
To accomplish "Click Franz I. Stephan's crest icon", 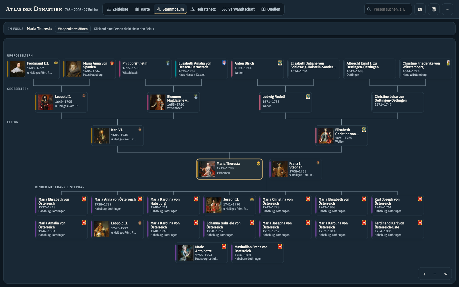I will [318, 163].
